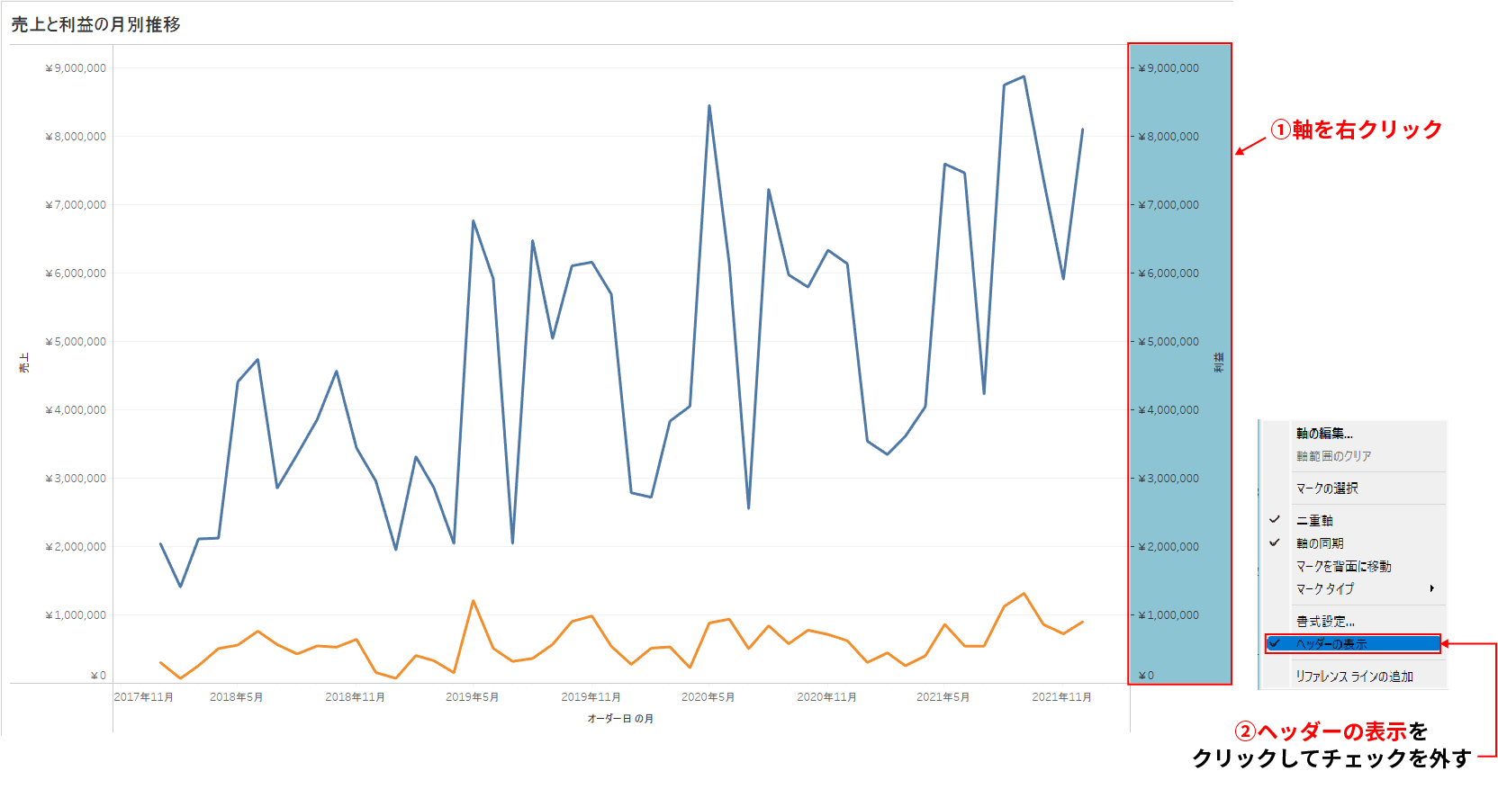Screen dimensions: 1498x789
Task: Click the 2020年5月 date axis label
Action: (708, 697)
